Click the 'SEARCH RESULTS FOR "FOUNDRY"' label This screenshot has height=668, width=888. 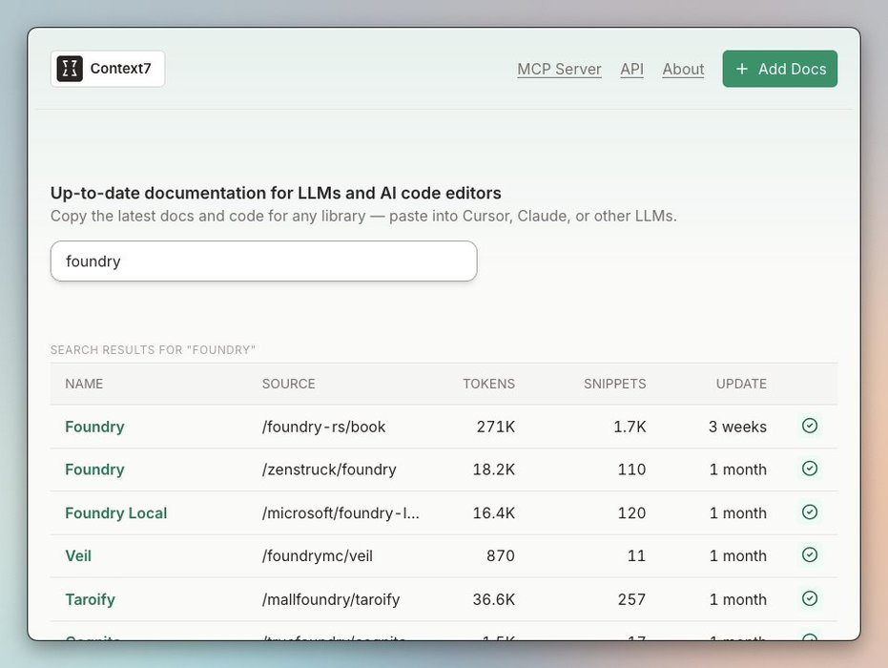(153, 350)
